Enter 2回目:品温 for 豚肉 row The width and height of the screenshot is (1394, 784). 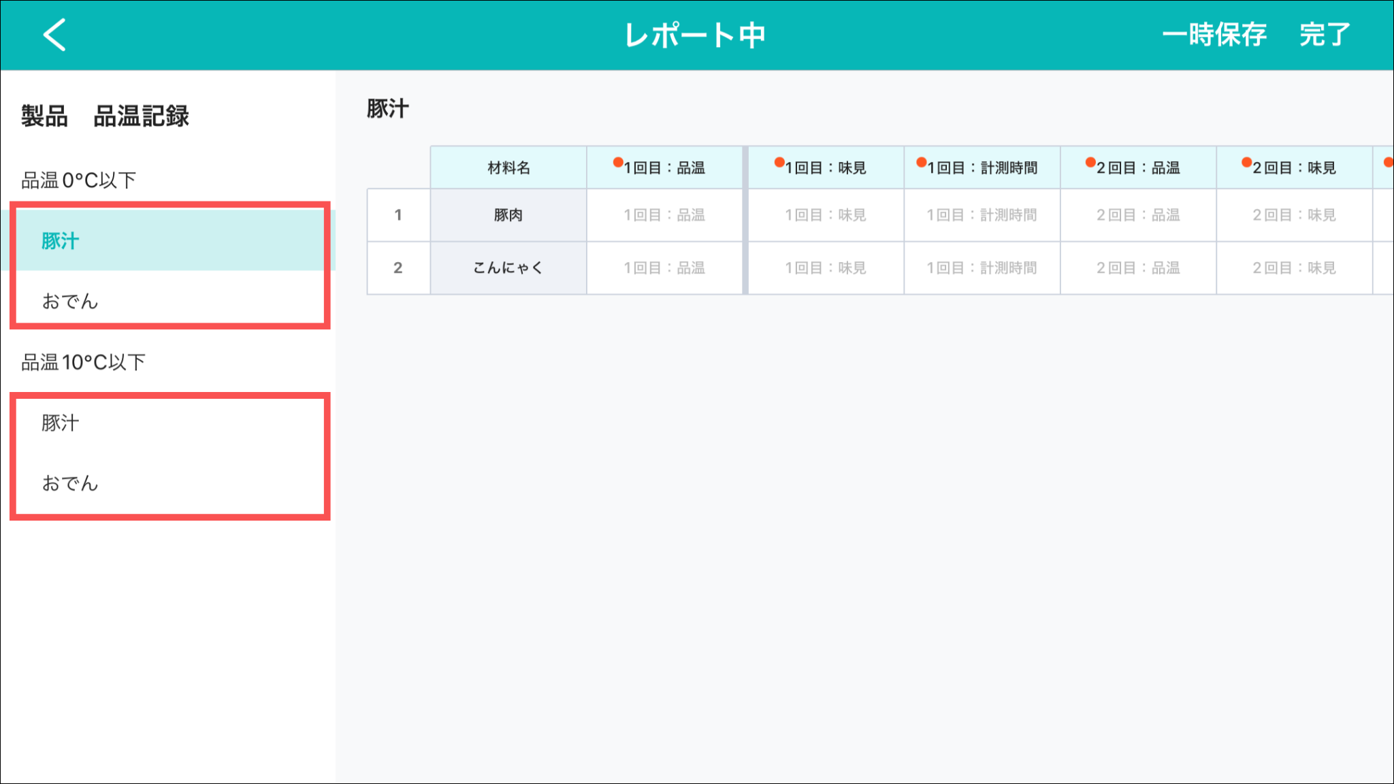click(x=1138, y=215)
